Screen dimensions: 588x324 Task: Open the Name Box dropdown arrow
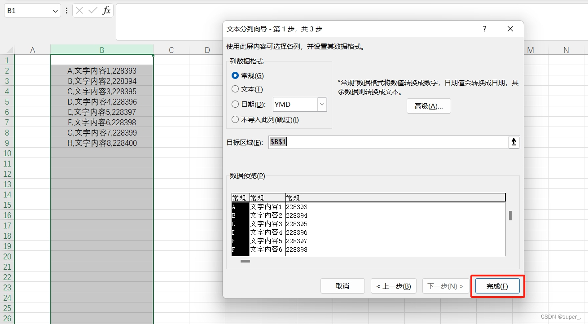tap(55, 10)
